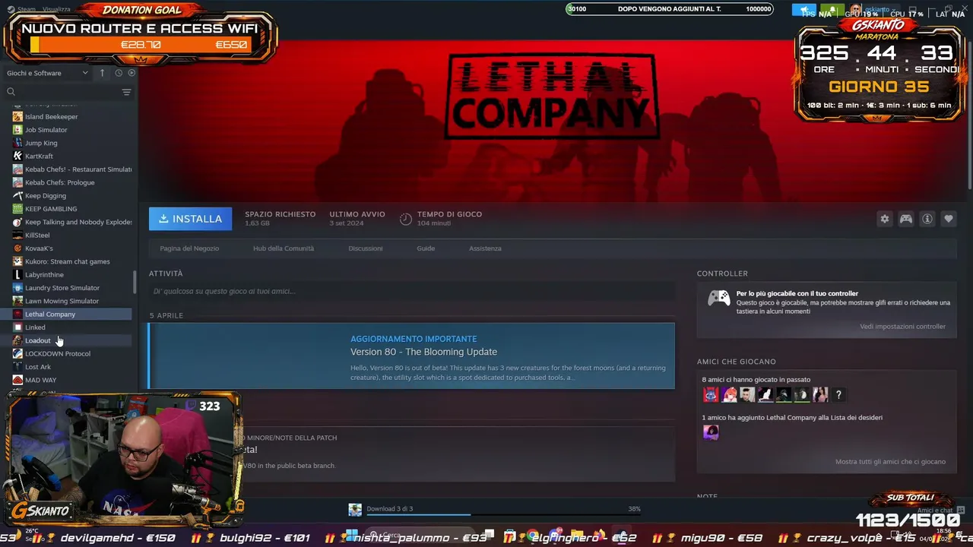This screenshot has width=973, height=547.
Task: Click the '104 minuti' playtime text
Action: point(434,223)
